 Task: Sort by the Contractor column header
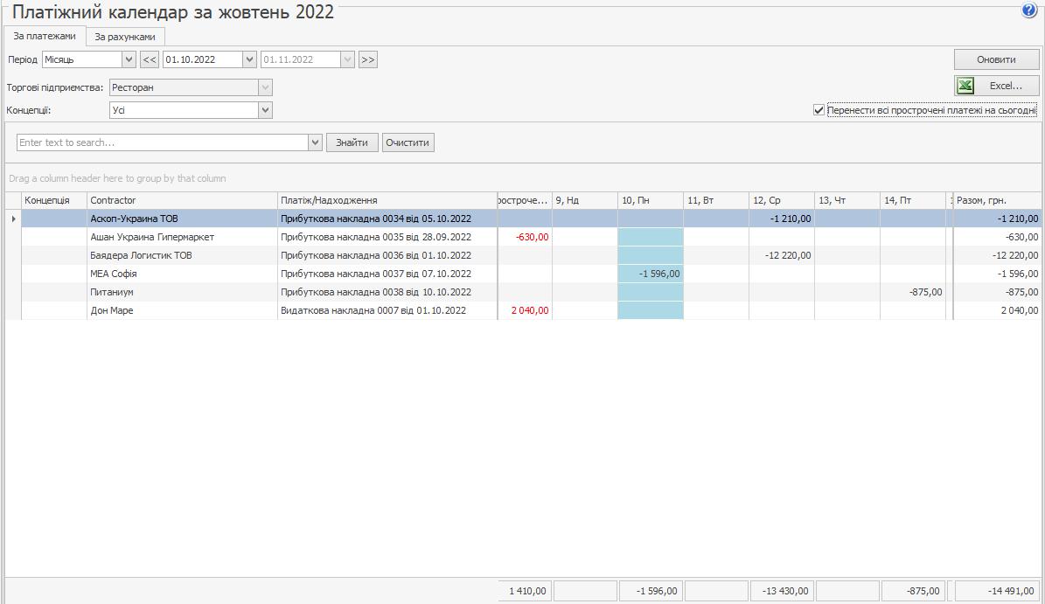[x=182, y=200]
